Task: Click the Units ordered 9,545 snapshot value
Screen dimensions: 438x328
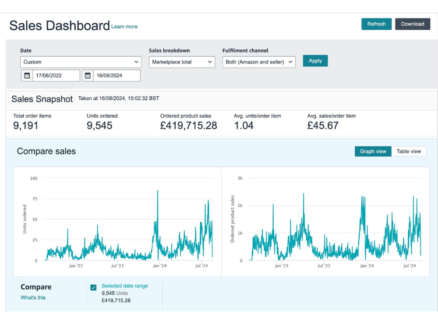Action: 99,126
